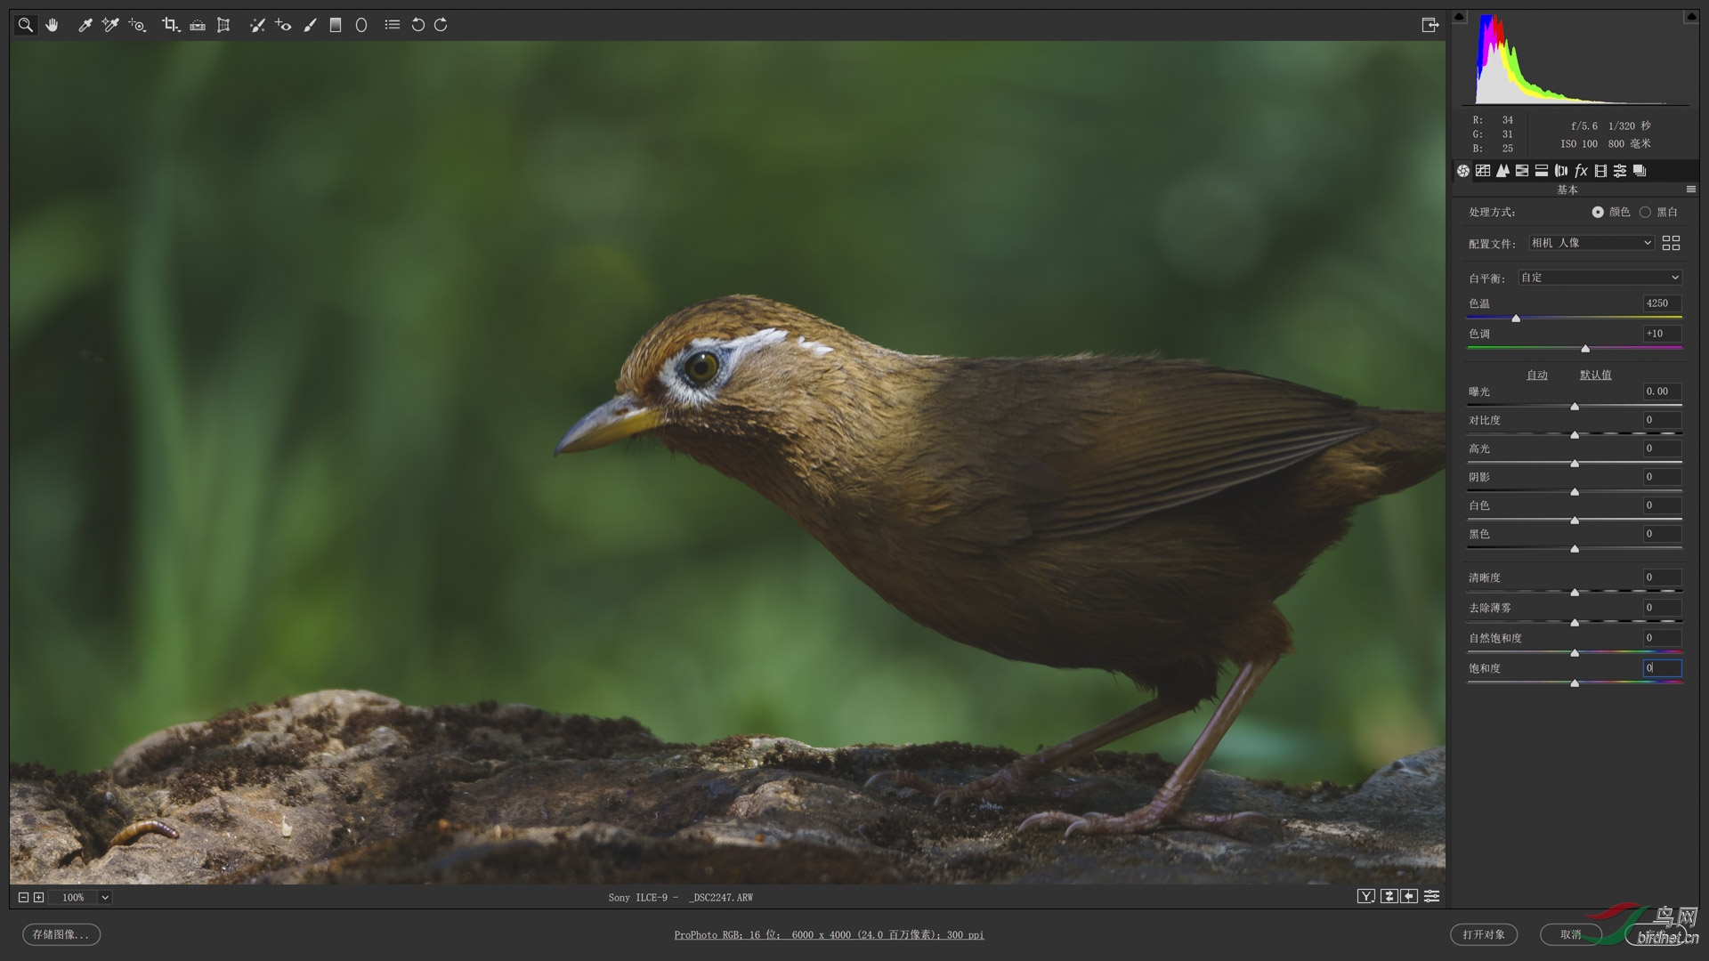The width and height of the screenshot is (1709, 961).
Task: Click the 阴影 shadows value field
Action: [1662, 477]
